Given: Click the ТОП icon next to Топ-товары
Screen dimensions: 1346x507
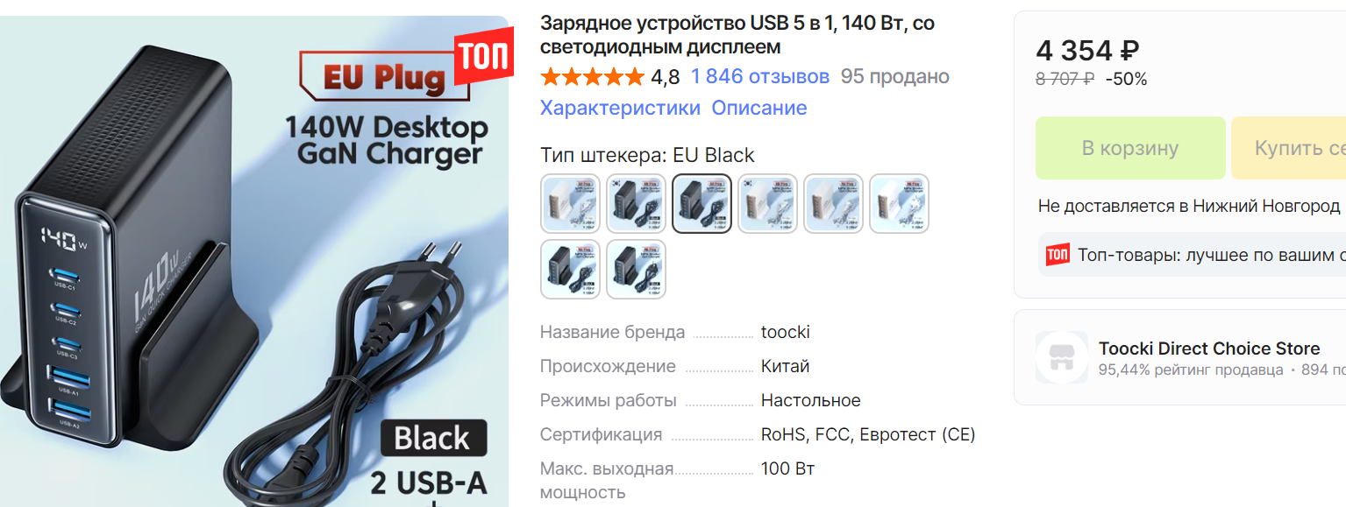Looking at the screenshot, I should coord(1058,255).
